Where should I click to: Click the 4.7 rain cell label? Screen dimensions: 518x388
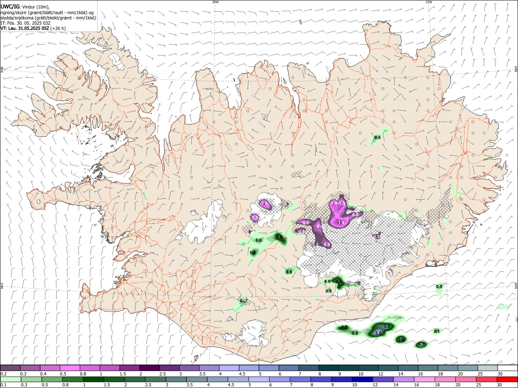coord(421,345)
